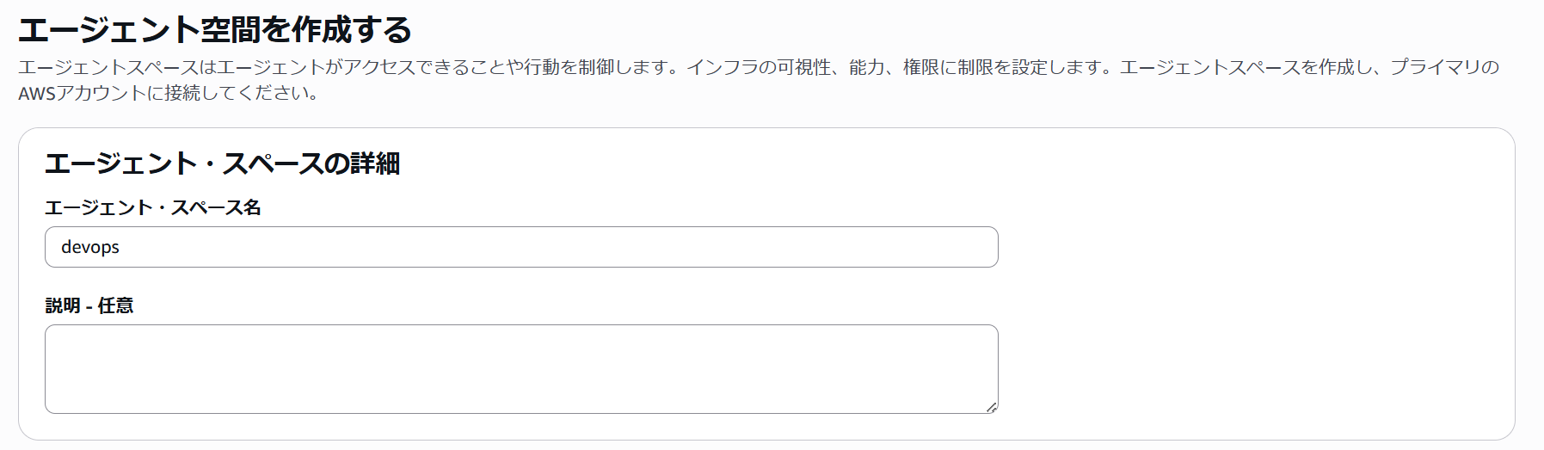Click the devops text in name field
Screen dimensions: 1544x450
point(90,248)
